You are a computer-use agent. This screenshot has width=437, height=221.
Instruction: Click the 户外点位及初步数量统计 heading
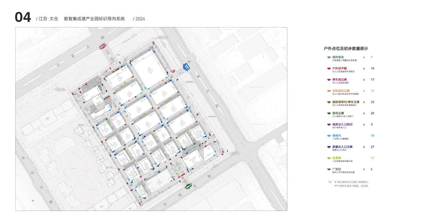point(346,48)
